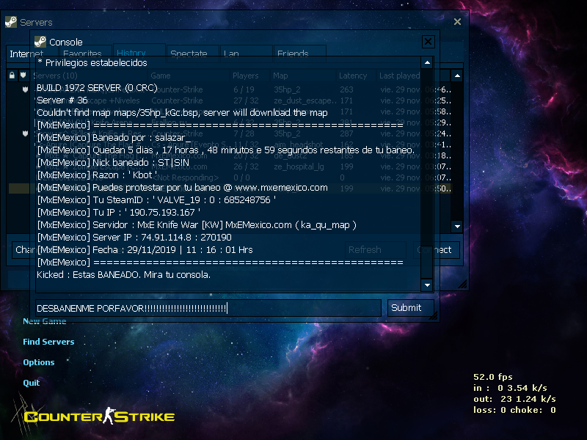Screen dimensions: 587x440
Task: Sort servers by Game column
Action: [189, 76]
